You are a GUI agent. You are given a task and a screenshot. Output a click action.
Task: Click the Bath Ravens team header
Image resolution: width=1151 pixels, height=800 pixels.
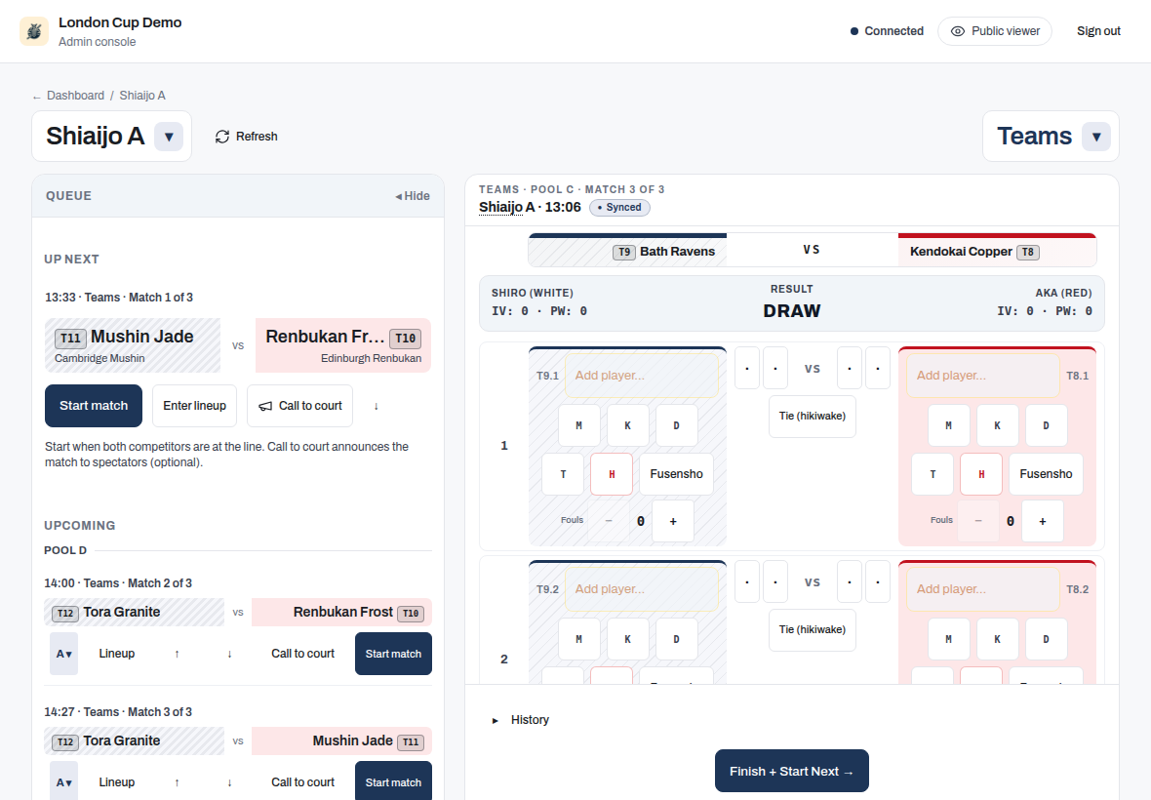tap(627, 251)
